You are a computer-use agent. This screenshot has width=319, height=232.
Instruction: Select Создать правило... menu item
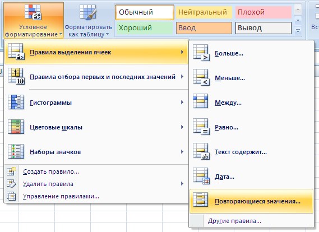(x=96, y=171)
